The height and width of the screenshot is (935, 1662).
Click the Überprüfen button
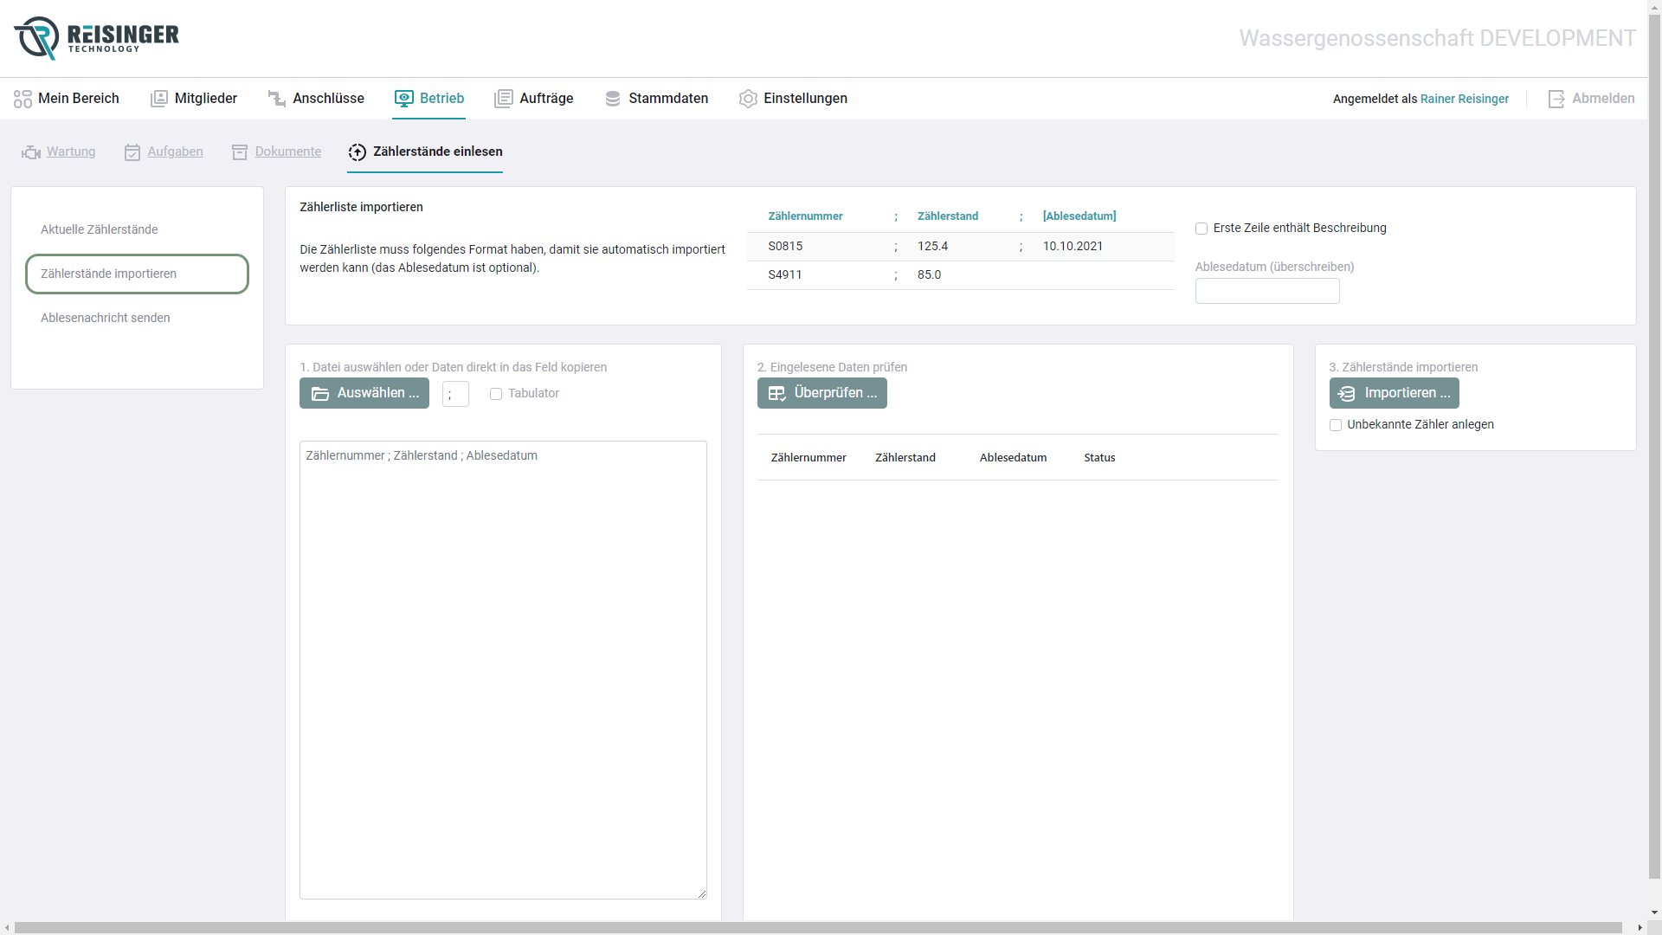822,393
